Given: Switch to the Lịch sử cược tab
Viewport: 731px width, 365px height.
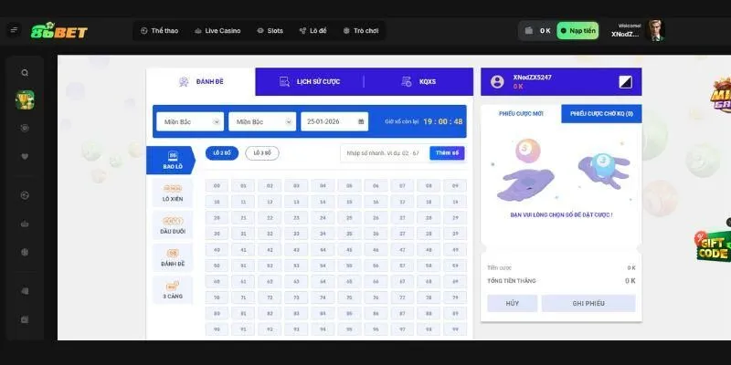Looking at the screenshot, I should tap(310, 81).
